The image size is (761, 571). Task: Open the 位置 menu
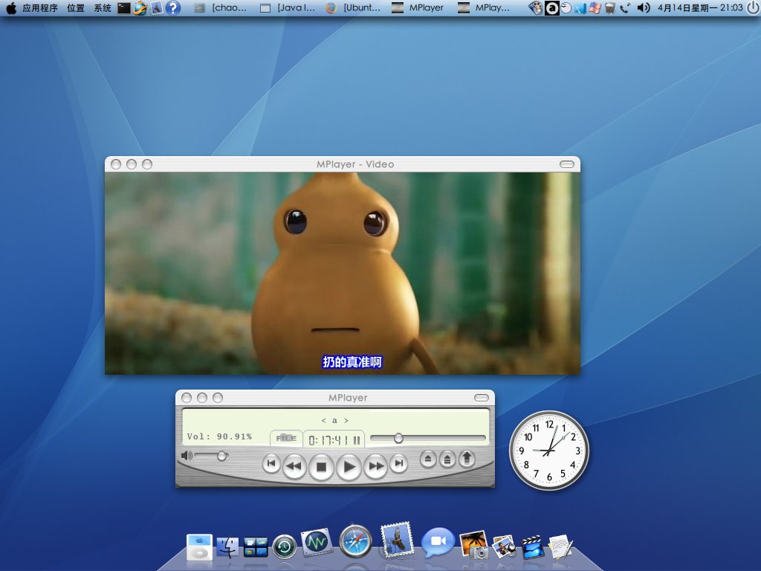[x=76, y=7]
